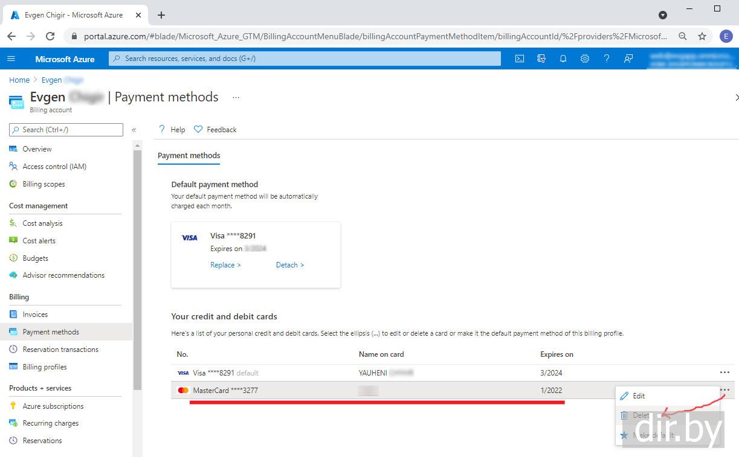
Task: Collapse the left sidebar menu
Action: 134,130
